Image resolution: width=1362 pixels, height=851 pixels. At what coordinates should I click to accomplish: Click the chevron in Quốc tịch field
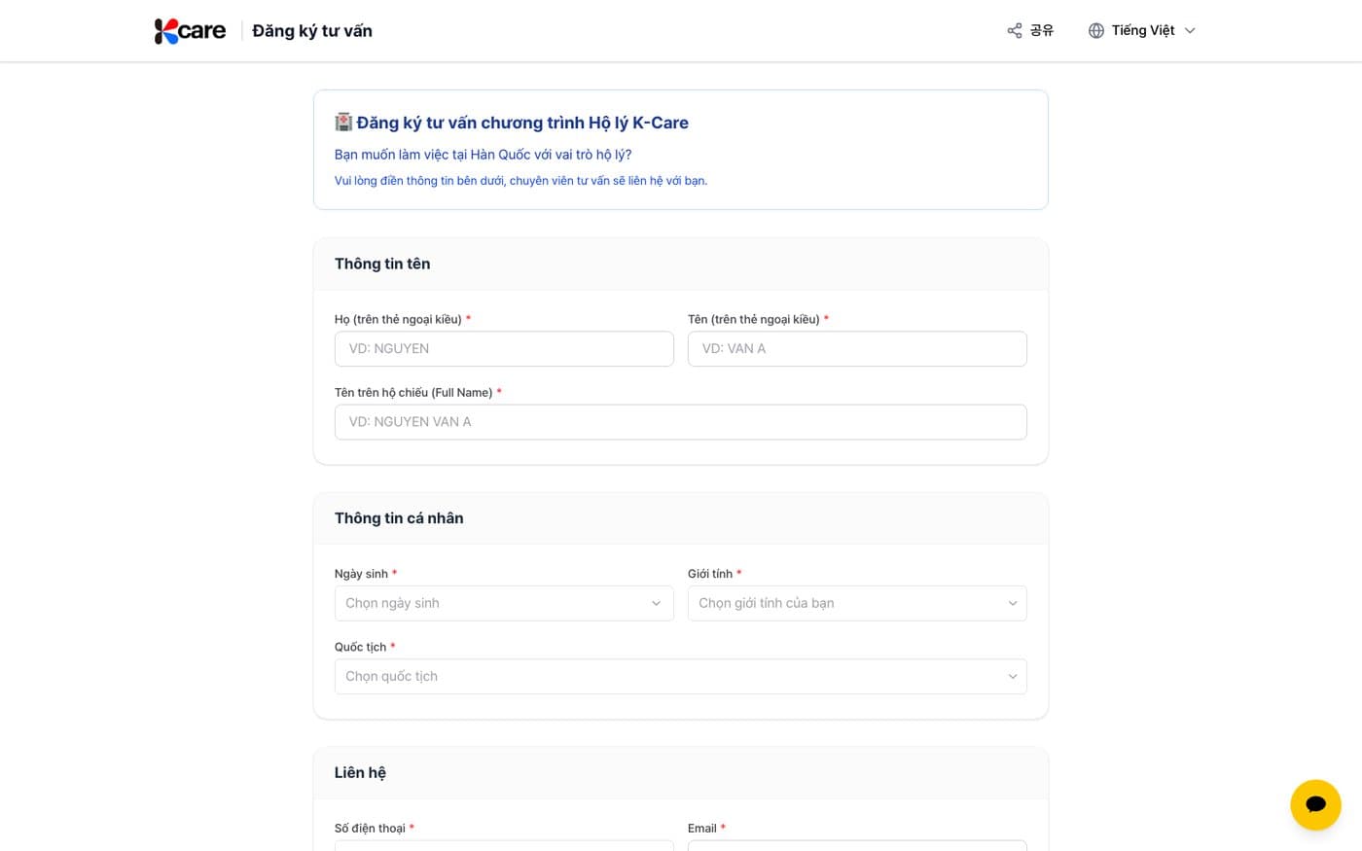[1012, 677]
